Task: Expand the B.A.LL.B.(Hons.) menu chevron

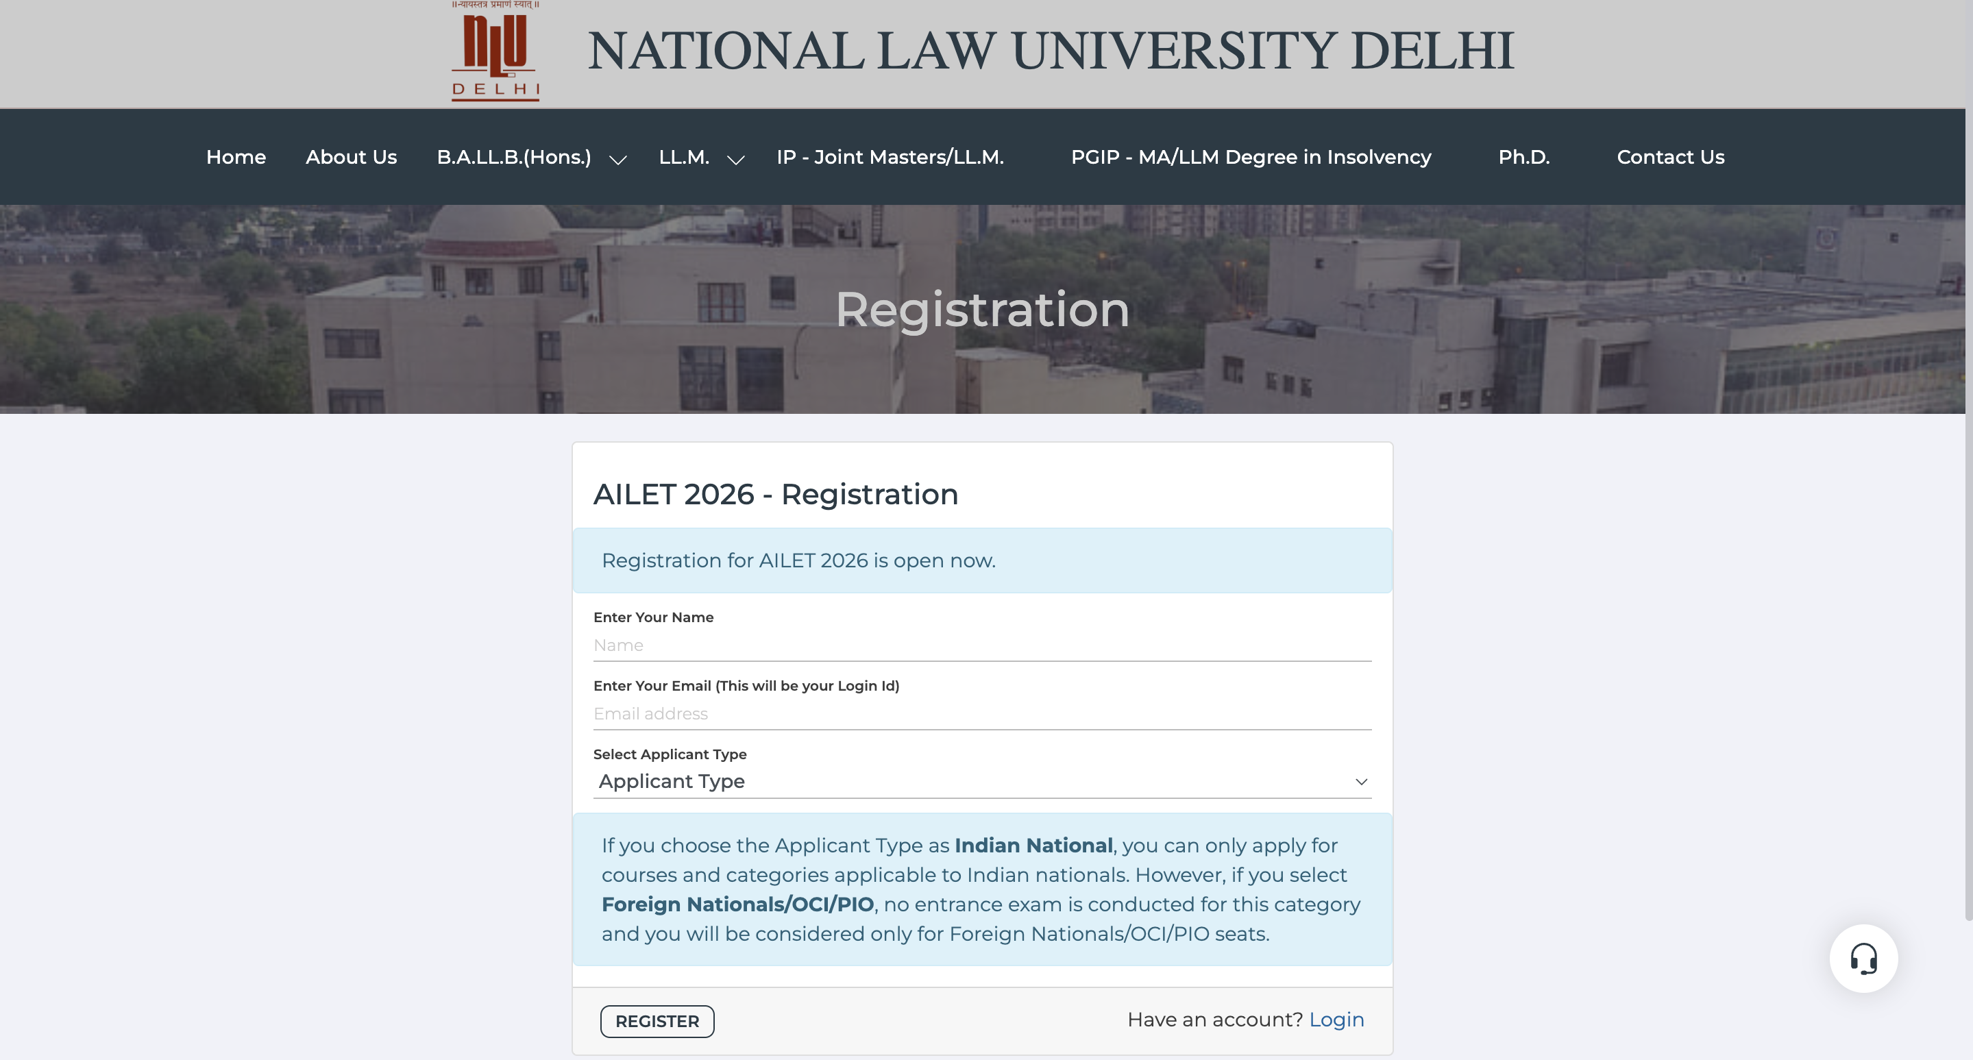Action: [617, 159]
